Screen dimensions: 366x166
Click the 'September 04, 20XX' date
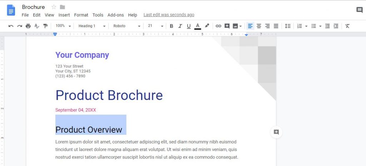tap(76, 110)
